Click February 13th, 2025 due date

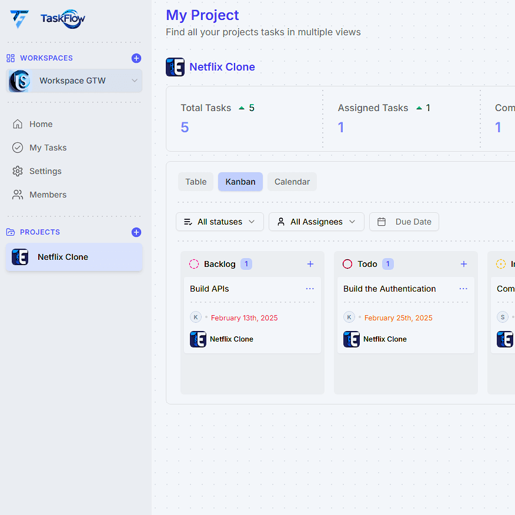tap(244, 318)
